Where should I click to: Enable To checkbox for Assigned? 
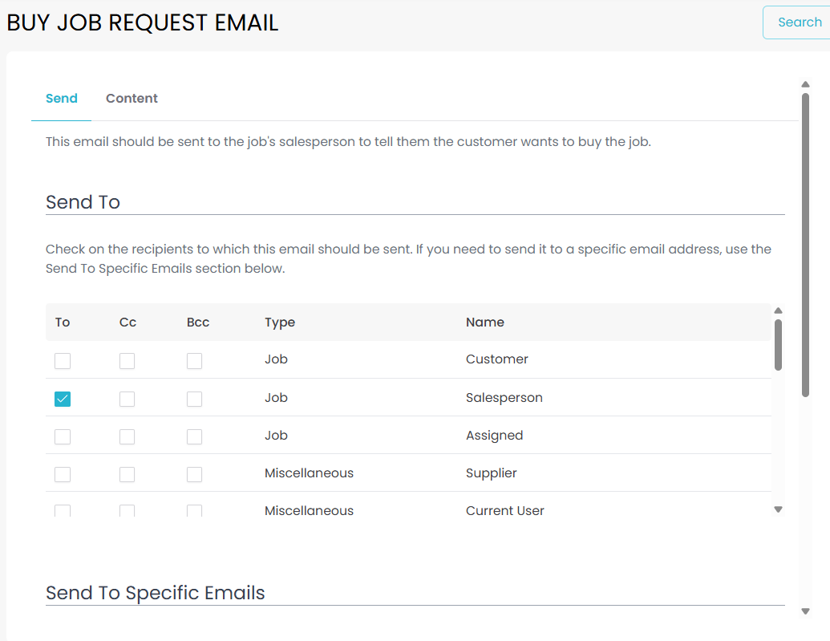pos(63,436)
